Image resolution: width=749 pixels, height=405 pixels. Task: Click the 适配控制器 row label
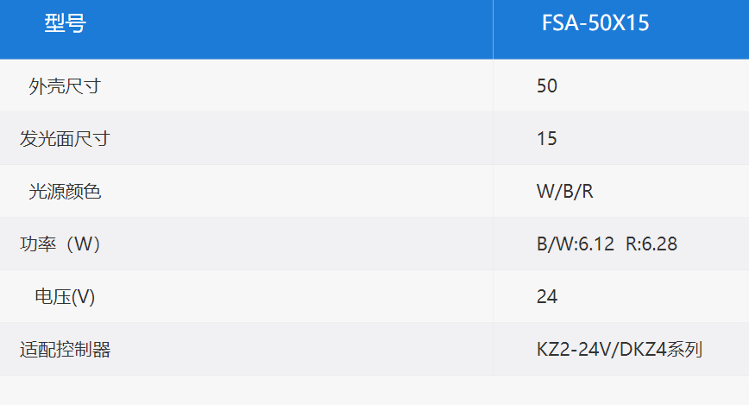pos(65,349)
